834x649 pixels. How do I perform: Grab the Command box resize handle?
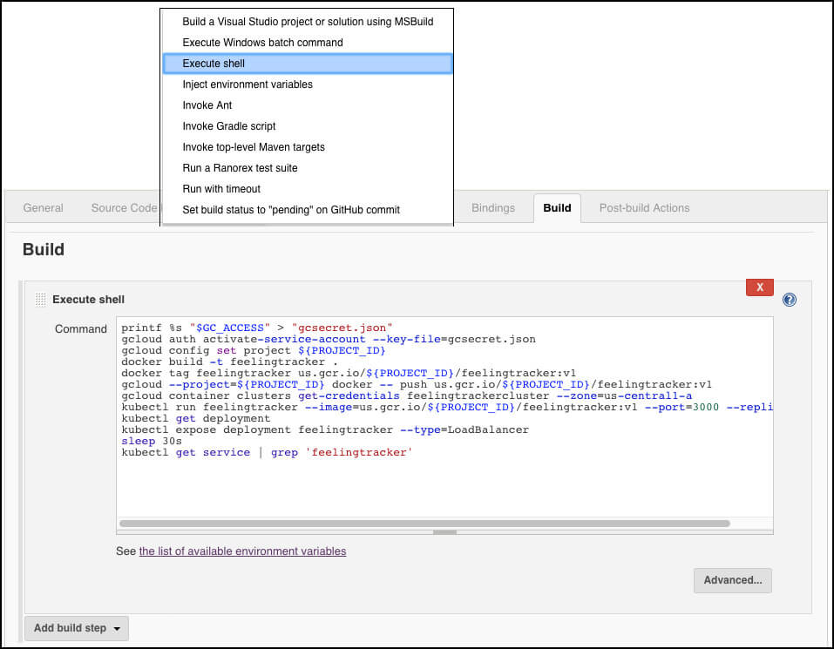(x=444, y=532)
